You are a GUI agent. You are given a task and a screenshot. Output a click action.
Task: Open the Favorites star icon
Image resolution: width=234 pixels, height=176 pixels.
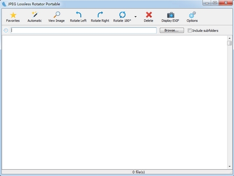13,15
